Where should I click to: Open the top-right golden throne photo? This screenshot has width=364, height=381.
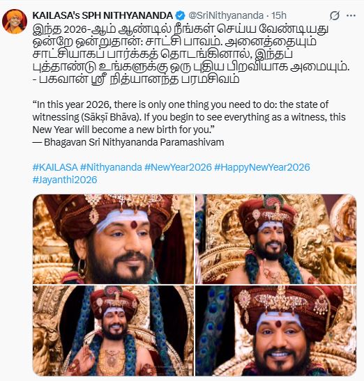pyautogui.click(x=276, y=239)
